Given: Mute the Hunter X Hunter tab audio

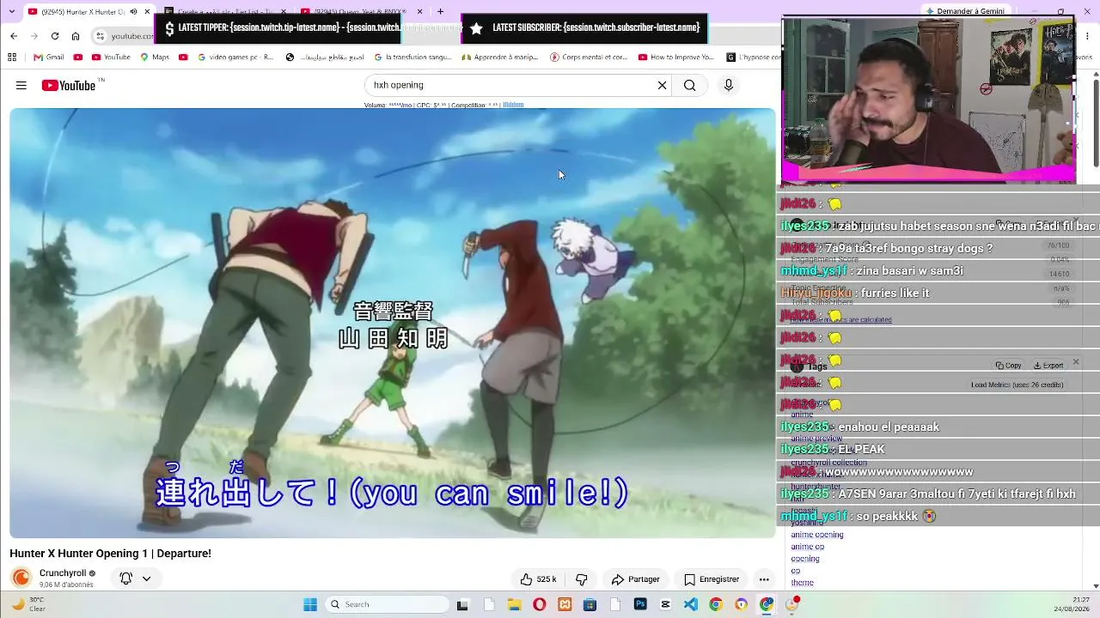Looking at the screenshot, I should [133, 12].
